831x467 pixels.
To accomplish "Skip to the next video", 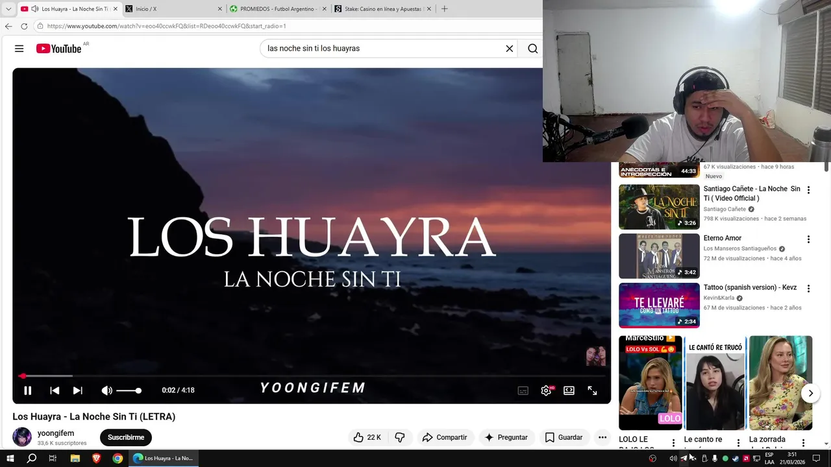I will click(78, 390).
